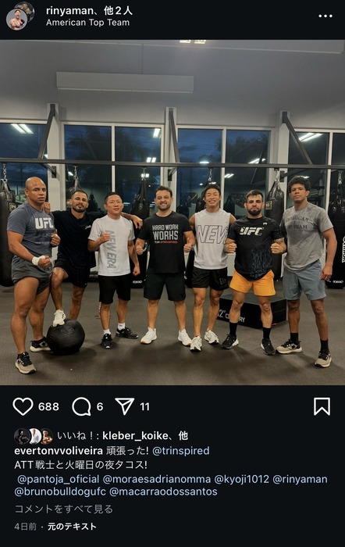345x547 pixels.
Task: Open rinyaman username in header
Action: click(x=69, y=11)
